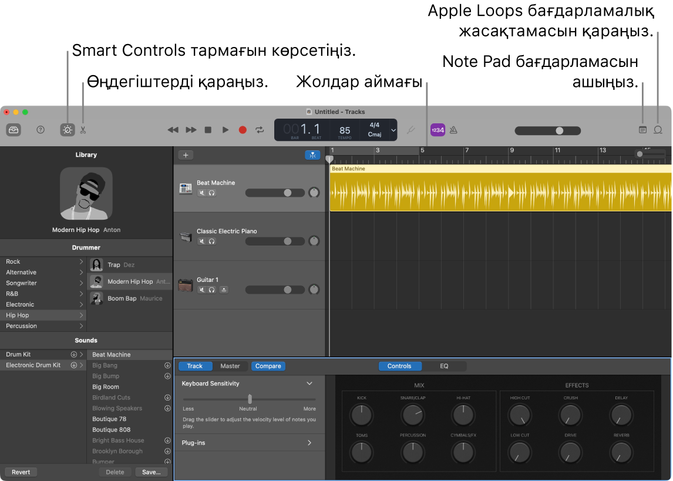Click the Tuner fork icon

click(x=410, y=130)
